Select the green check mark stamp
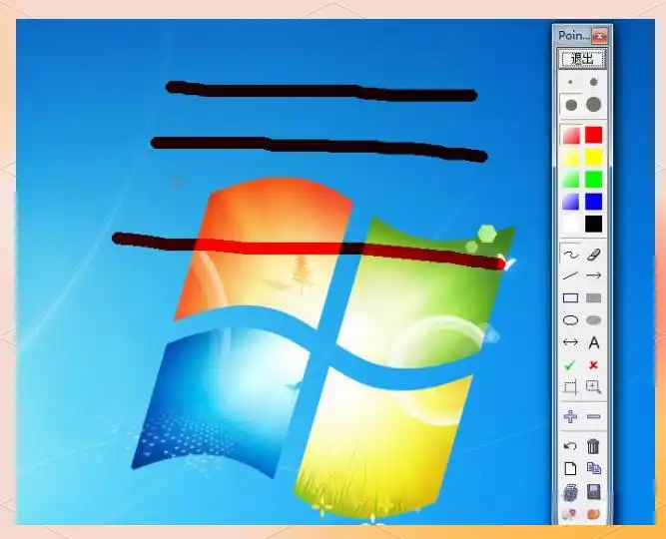 570,365
